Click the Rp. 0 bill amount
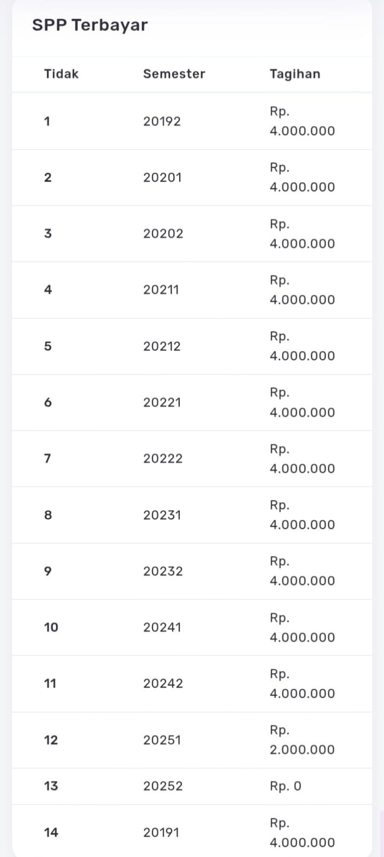The width and height of the screenshot is (384, 857). [285, 786]
